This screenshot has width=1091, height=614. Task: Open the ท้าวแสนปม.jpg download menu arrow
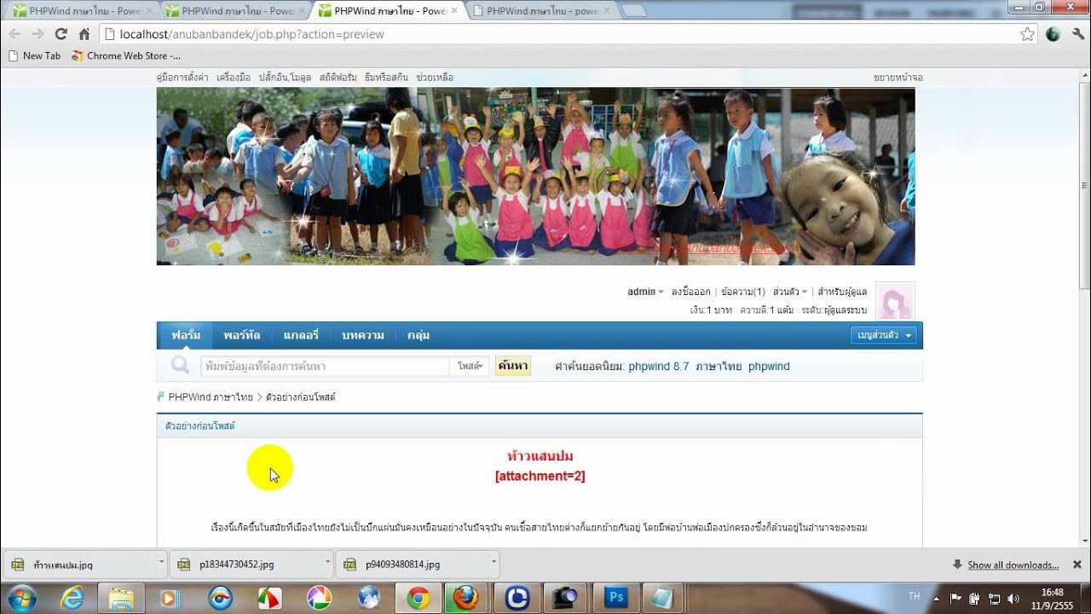coord(161,563)
